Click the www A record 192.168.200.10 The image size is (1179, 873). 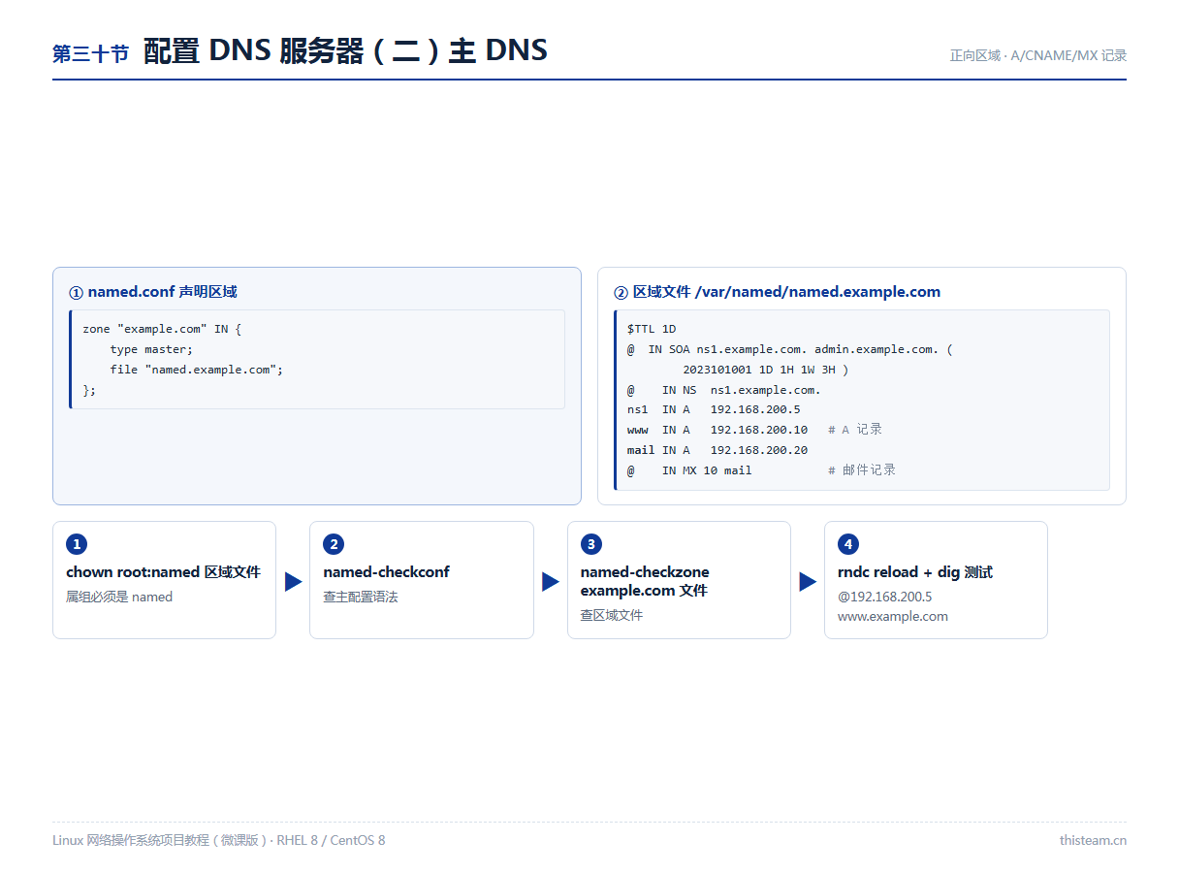click(x=717, y=430)
